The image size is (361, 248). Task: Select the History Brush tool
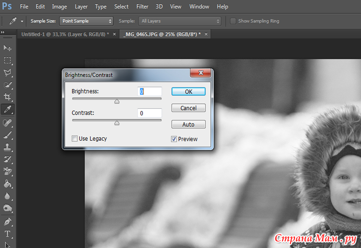pyautogui.click(x=8, y=159)
